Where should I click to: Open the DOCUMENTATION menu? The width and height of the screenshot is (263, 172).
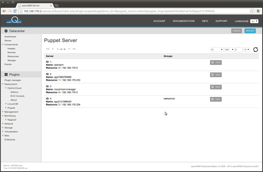click(184, 21)
